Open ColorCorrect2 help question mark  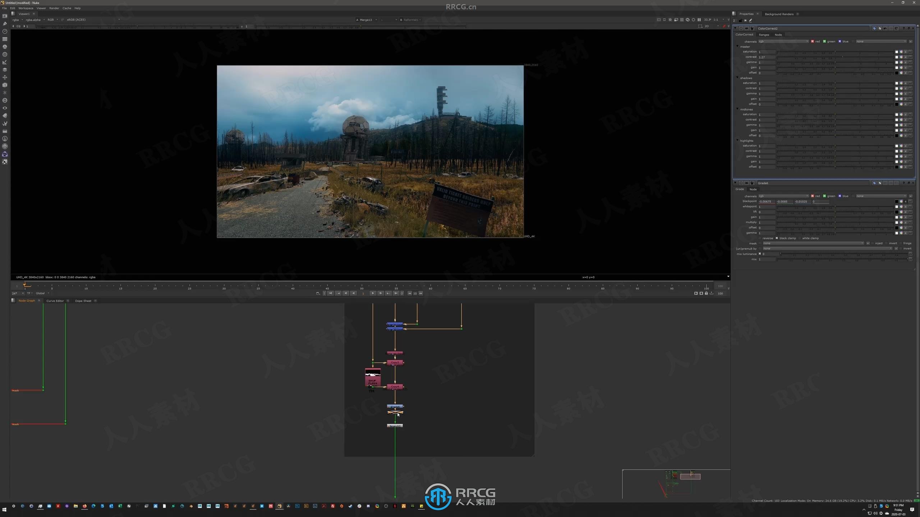tap(903, 28)
